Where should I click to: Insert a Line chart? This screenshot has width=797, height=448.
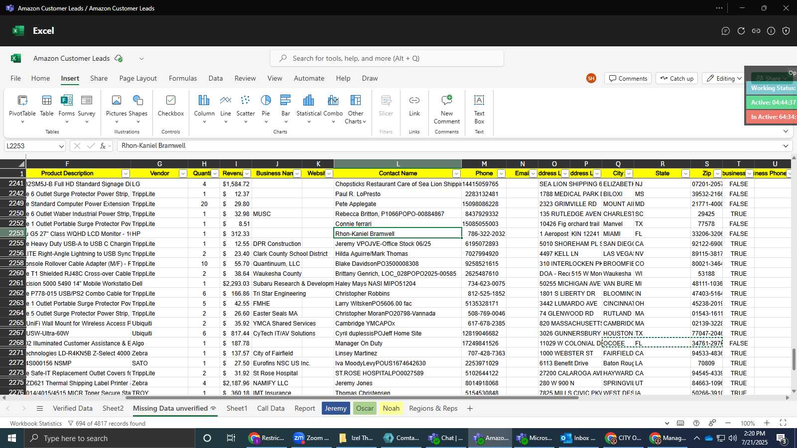(226, 109)
